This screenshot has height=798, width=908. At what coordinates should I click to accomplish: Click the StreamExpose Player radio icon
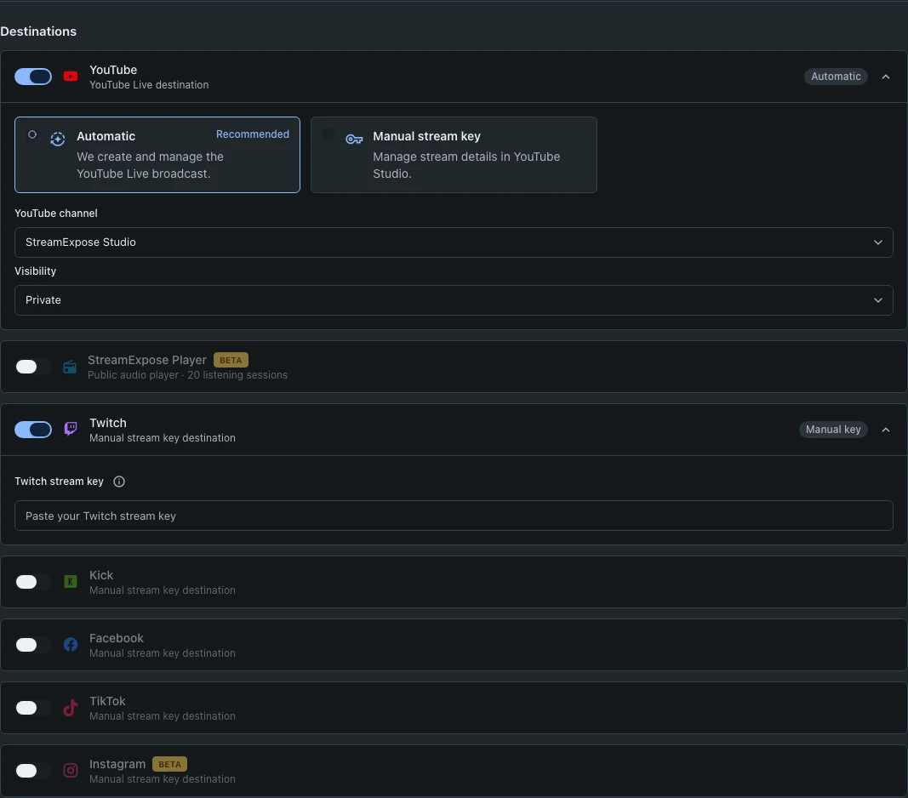[x=70, y=367]
